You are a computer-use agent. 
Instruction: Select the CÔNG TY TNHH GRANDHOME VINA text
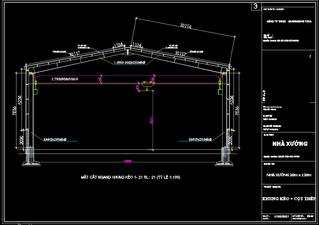[289, 21]
